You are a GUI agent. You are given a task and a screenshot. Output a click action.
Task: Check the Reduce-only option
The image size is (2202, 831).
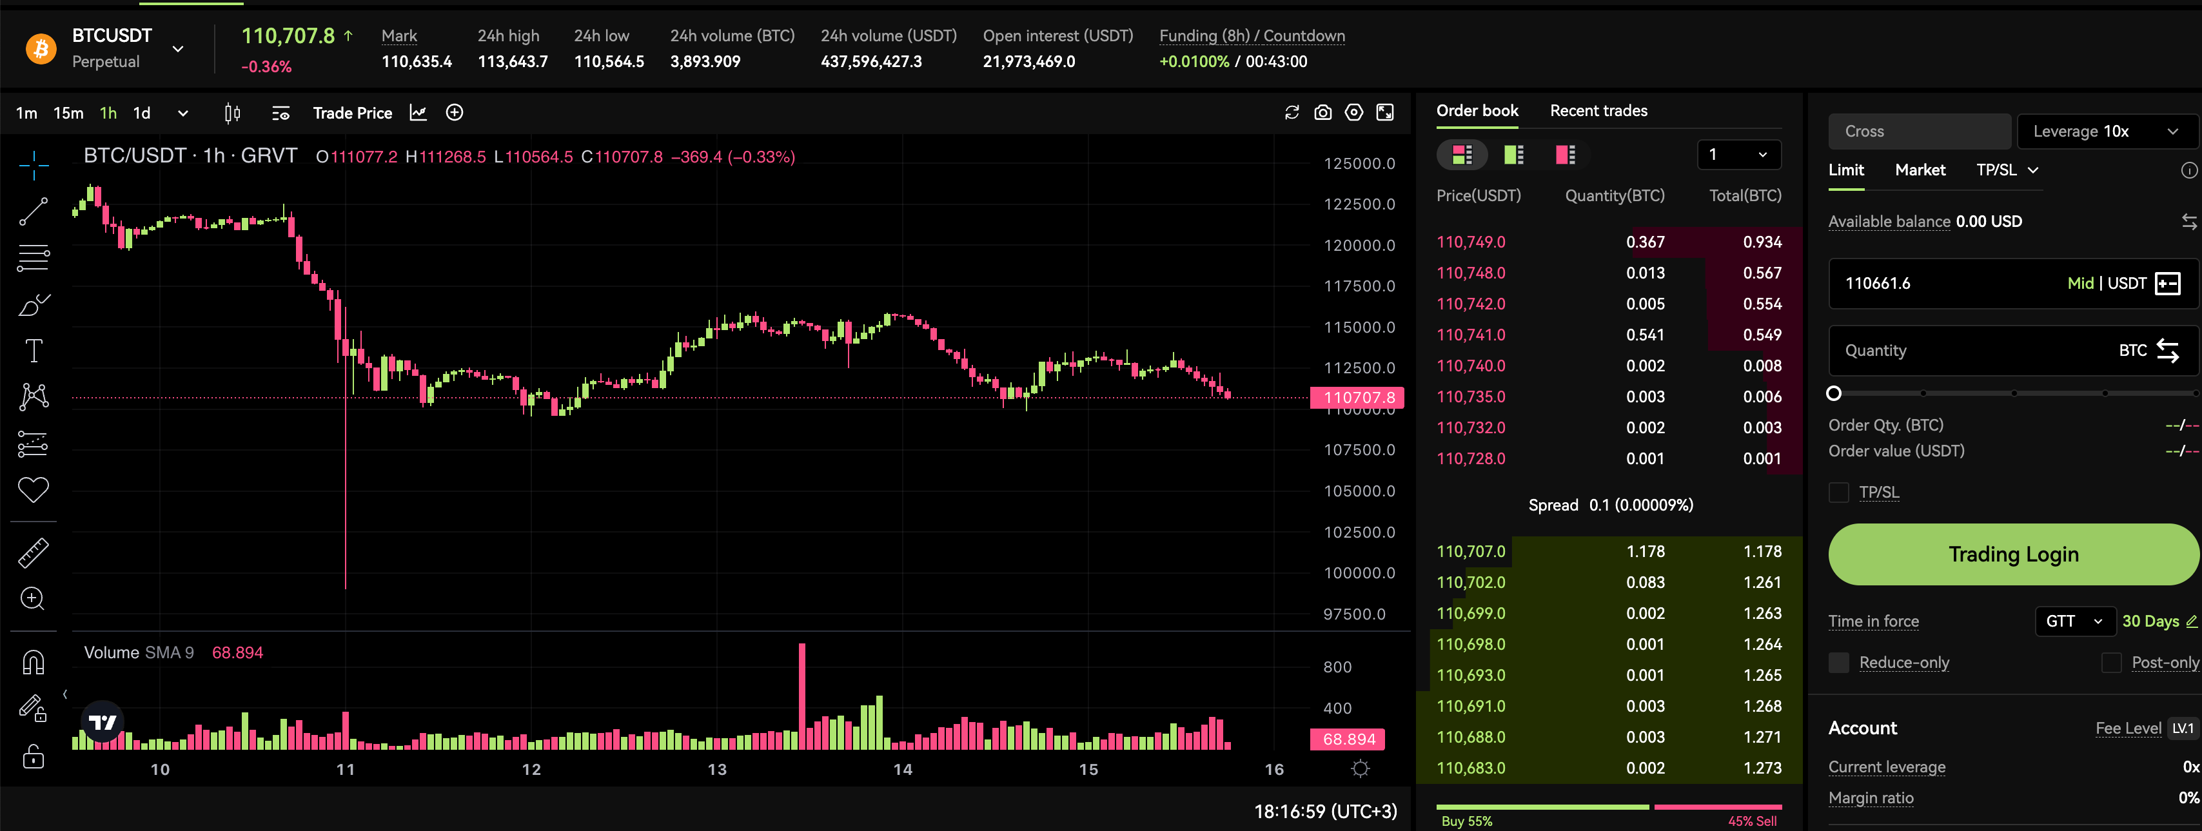[1839, 663]
